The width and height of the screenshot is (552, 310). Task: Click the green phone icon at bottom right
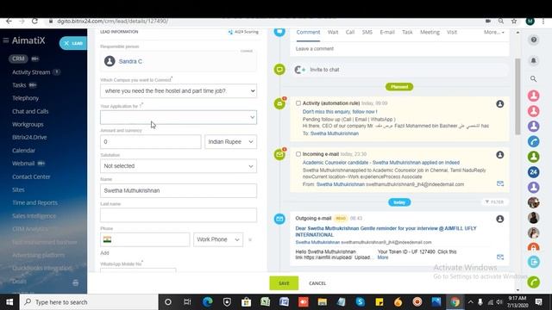click(x=534, y=282)
